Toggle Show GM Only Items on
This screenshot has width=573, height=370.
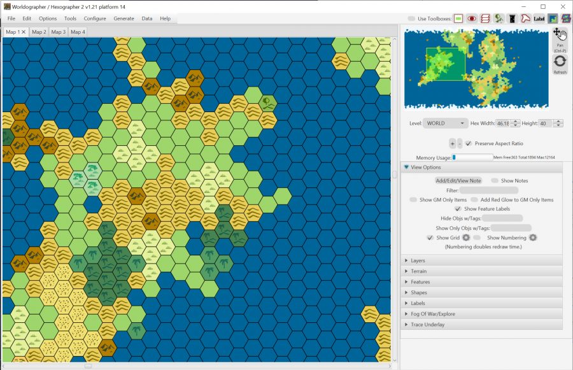(414, 199)
